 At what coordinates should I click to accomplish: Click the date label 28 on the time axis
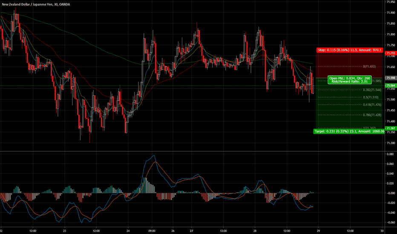tap(255, 231)
